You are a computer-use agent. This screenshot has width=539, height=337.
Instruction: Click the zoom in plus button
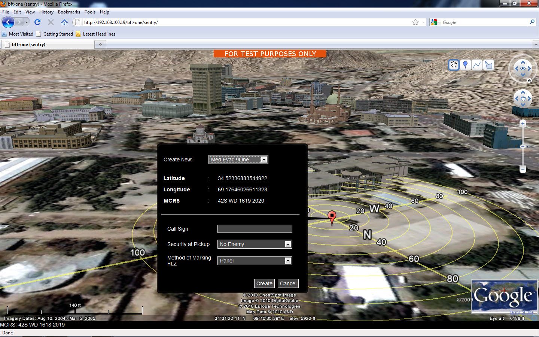pos(523,124)
